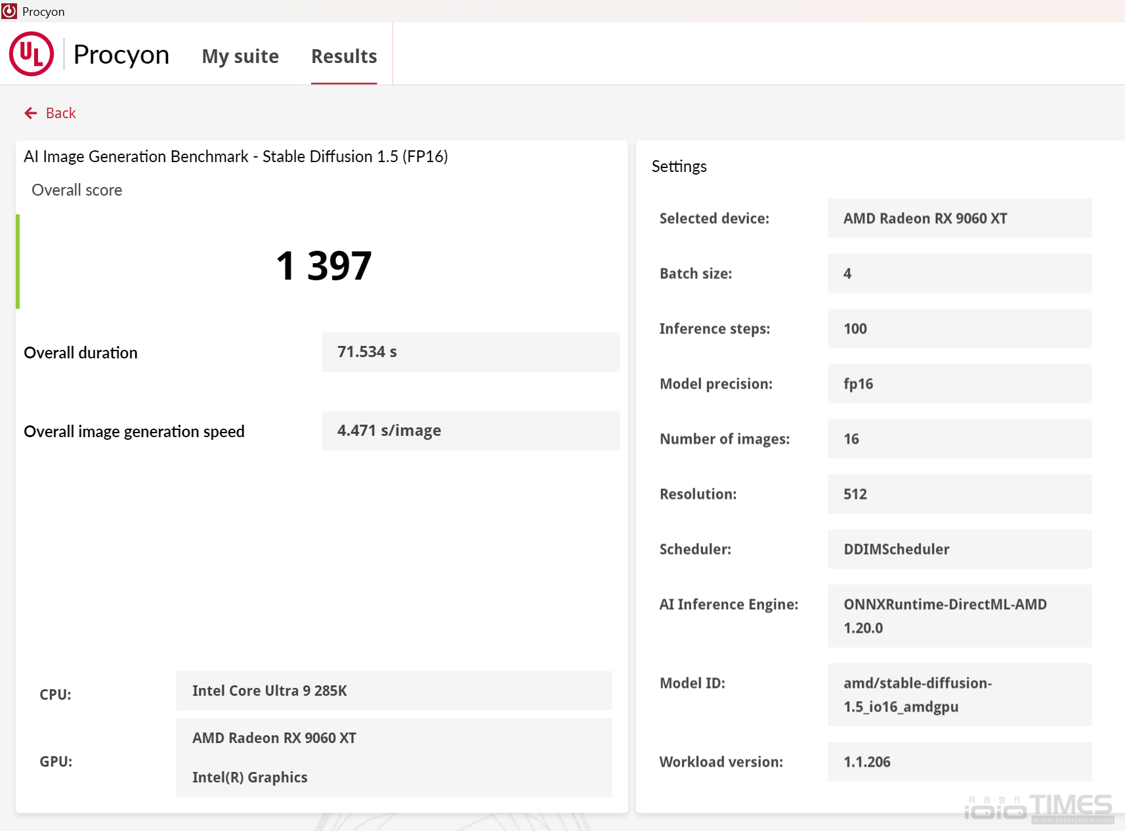Open the My suite tab
The height and width of the screenshot is (831, 1125).
(x=240, y=56)
